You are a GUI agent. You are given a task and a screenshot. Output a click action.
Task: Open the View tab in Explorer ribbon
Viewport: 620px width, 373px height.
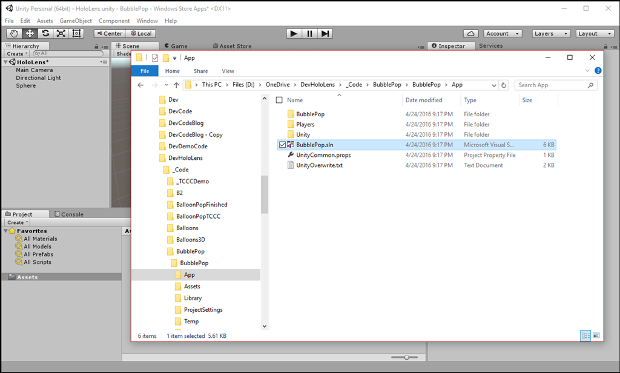point(228,71)
